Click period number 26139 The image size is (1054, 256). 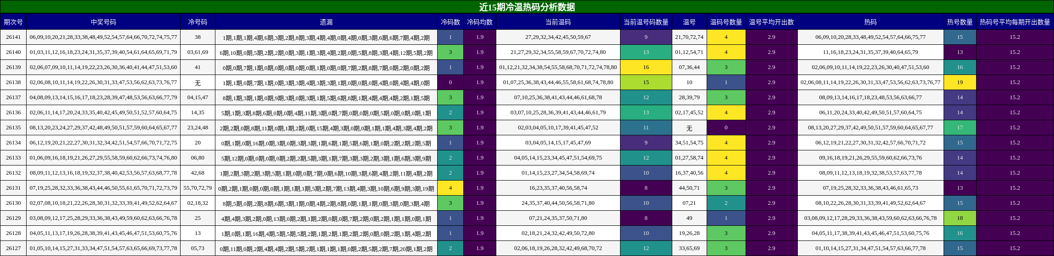[13, 67]
